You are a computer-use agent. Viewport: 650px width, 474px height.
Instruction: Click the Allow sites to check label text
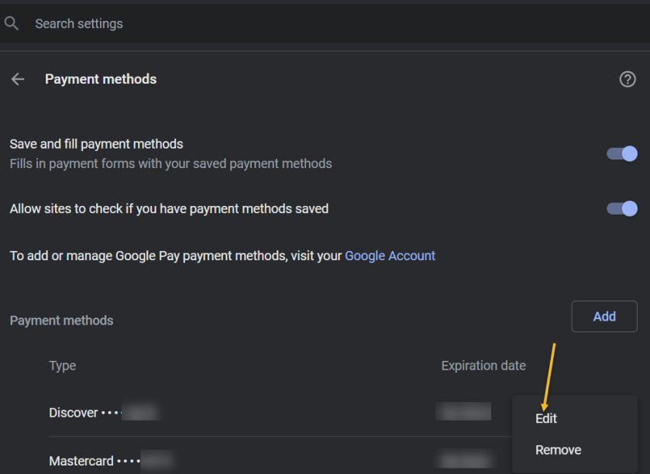[169, 208]
